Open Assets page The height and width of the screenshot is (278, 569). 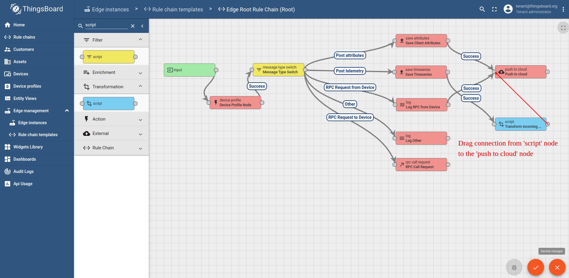37,62
